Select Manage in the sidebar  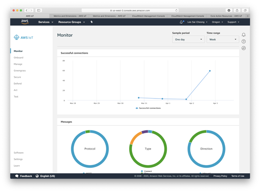pos(18,64)
